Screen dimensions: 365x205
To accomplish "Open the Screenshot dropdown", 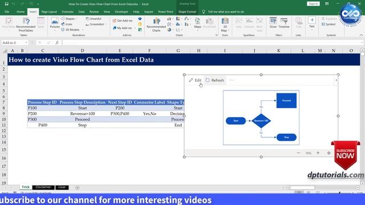I will pos(106,24).
